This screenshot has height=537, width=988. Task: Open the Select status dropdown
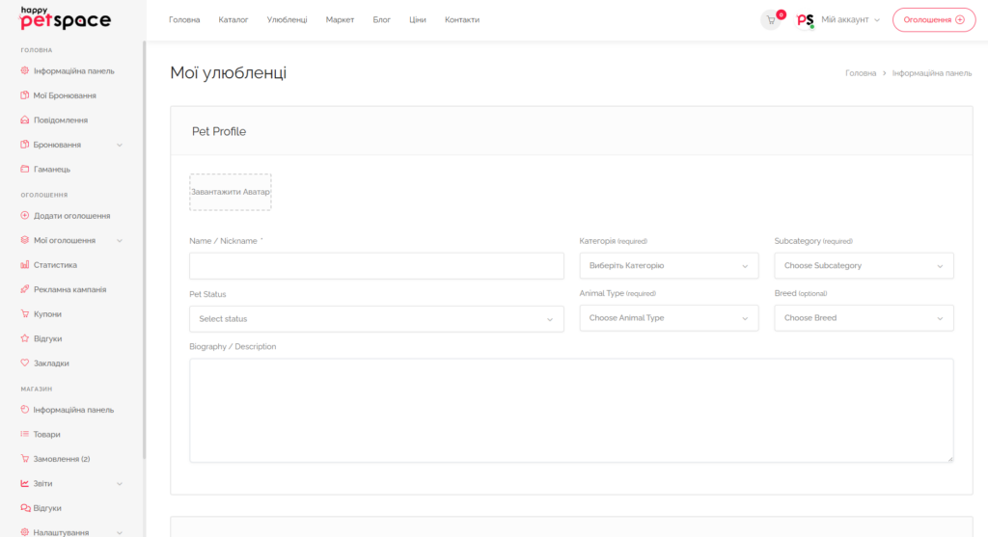pos(376,319)
